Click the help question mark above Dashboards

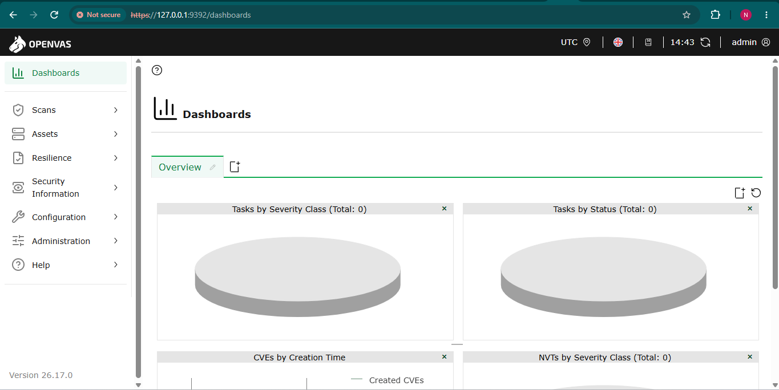pyautogui.click(x=157, y=70)
